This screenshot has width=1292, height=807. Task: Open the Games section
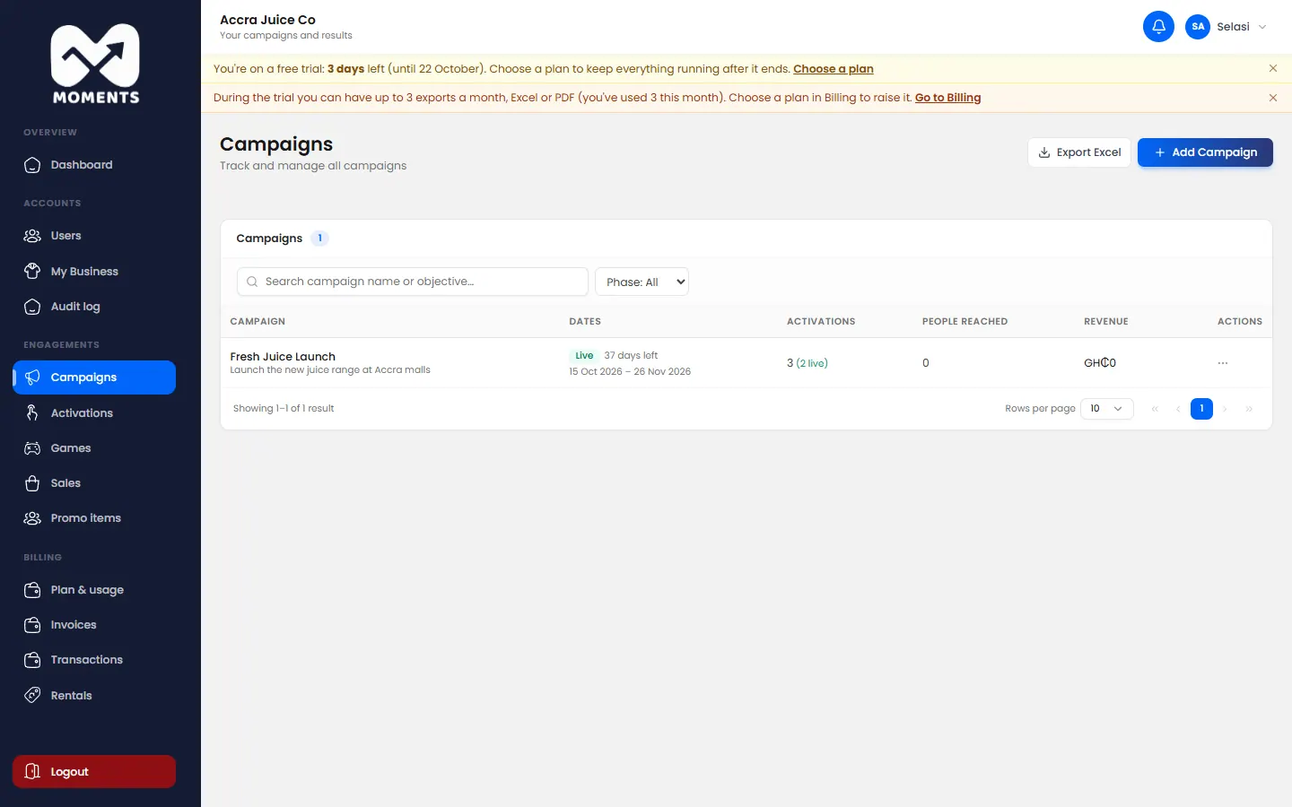pos(94,448)
